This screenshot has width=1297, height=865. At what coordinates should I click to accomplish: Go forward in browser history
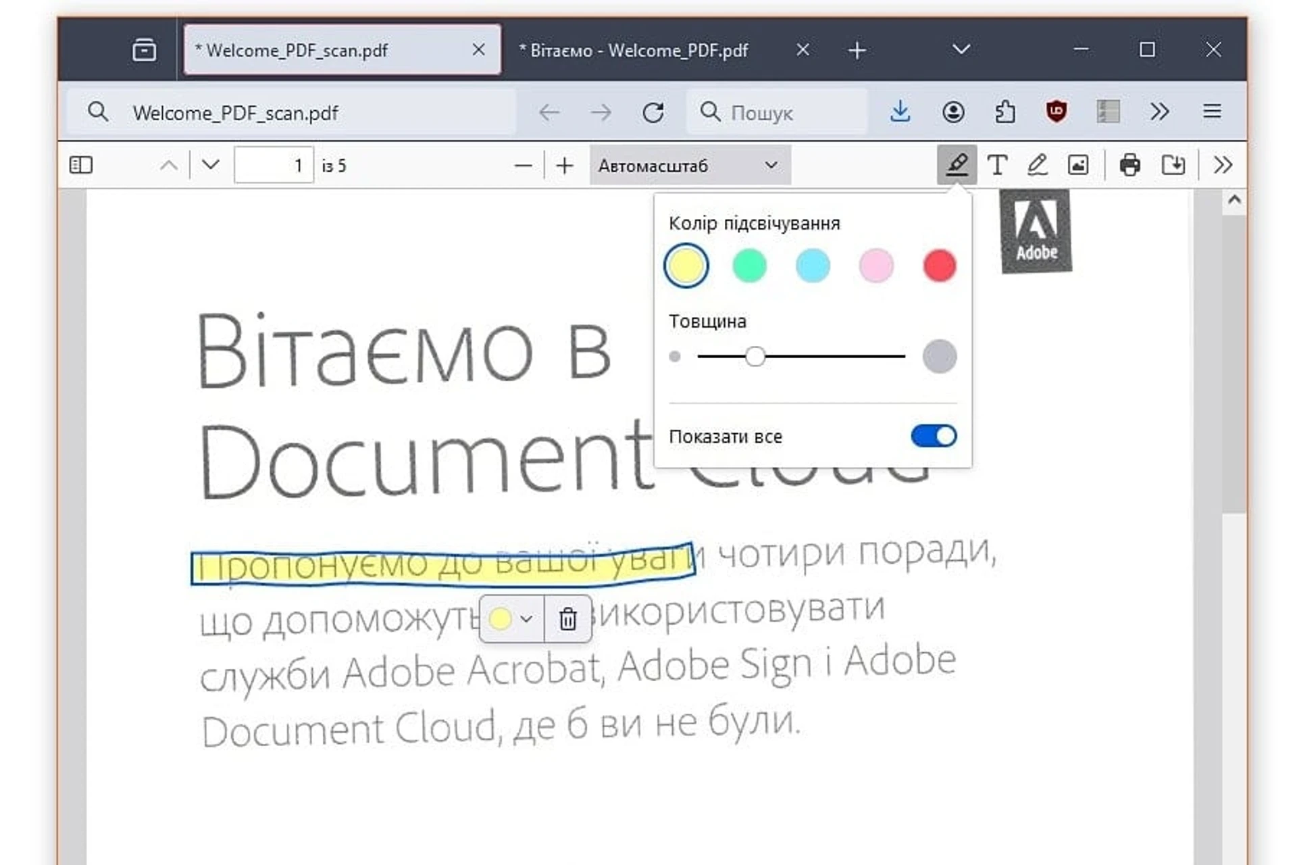(601, 112)
